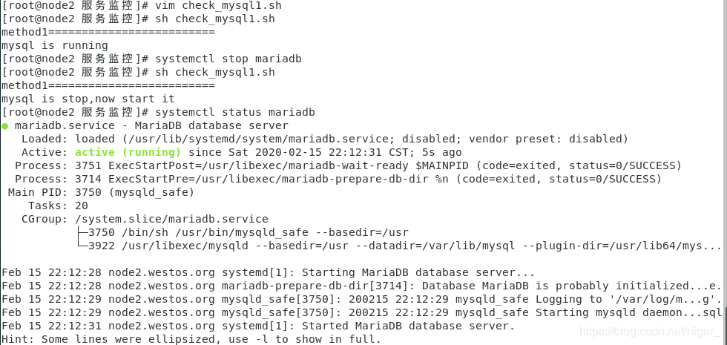Click the "Hint: Some lines were ellipsized" line
Screen dimensions: 727x345
(x=191, y=339)
